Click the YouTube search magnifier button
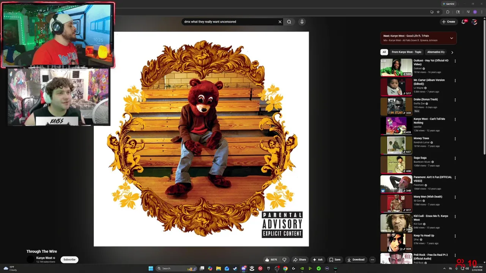The image size is (486, 273). 289,22
